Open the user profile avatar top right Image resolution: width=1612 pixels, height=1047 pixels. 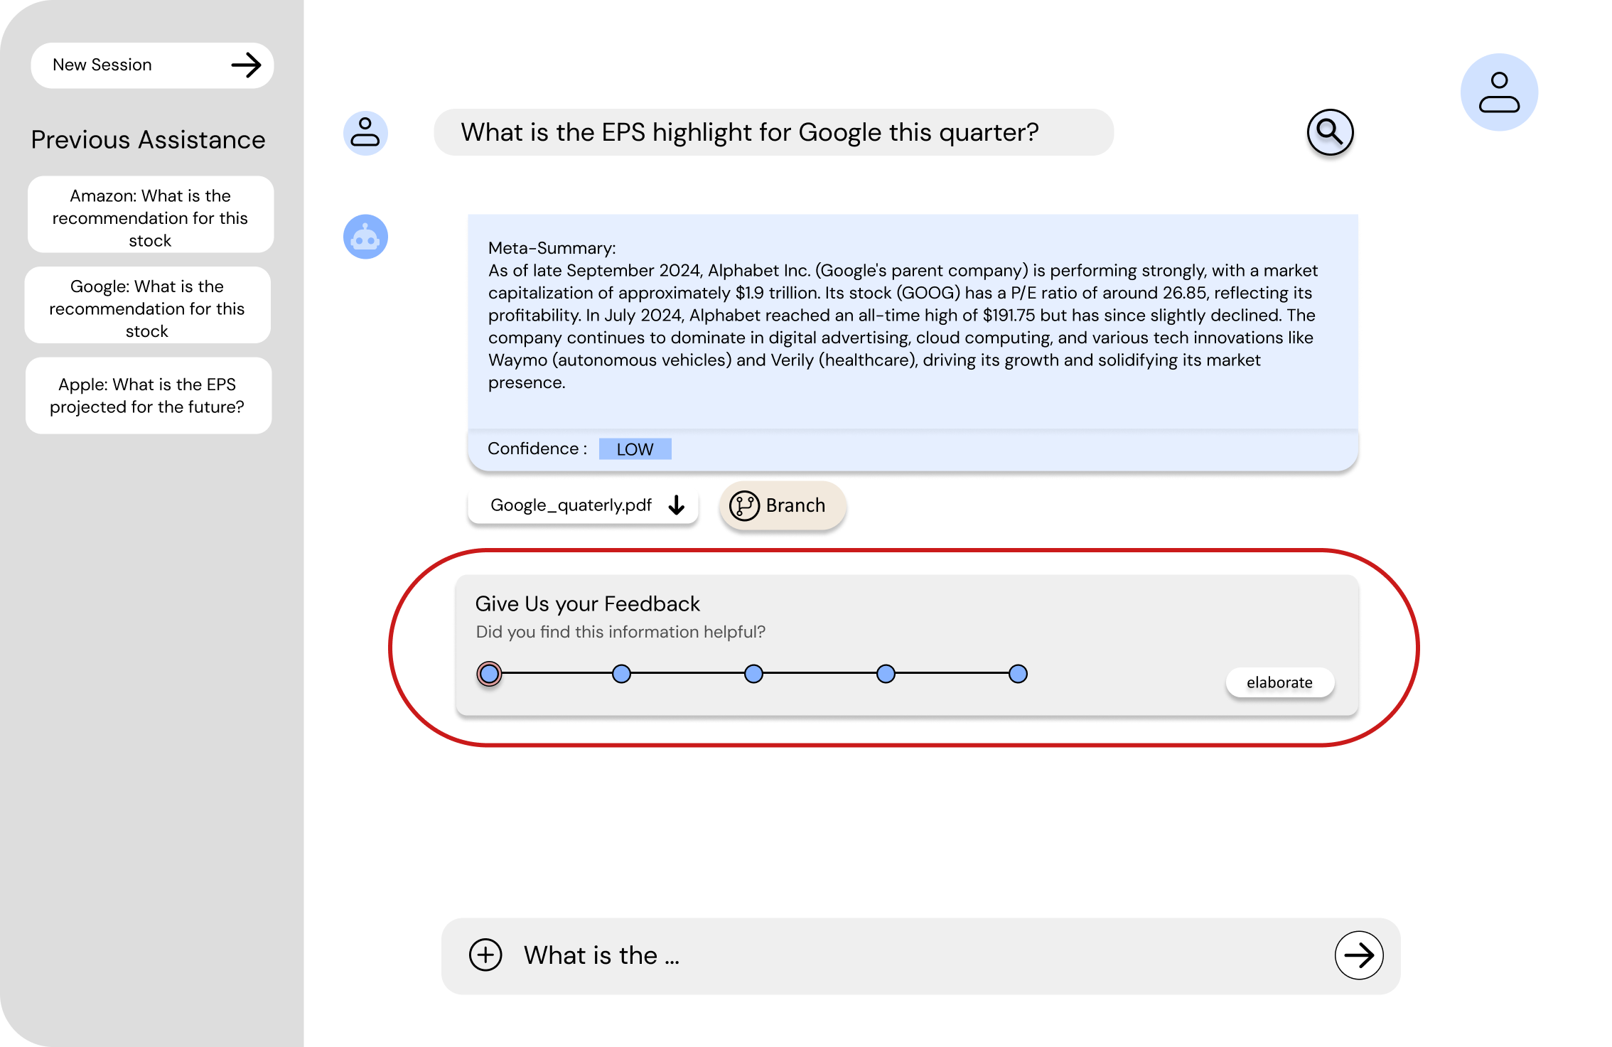click(1499, 92)
